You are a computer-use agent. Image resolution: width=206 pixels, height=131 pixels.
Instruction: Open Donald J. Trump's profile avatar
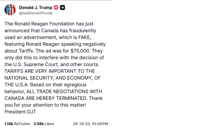[x=10, y=10]
